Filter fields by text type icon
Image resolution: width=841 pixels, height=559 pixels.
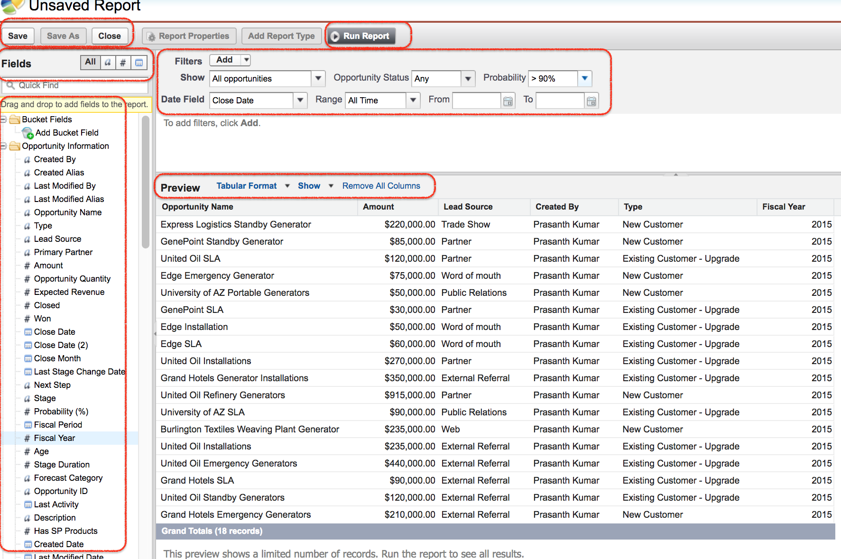coord(108,62)
